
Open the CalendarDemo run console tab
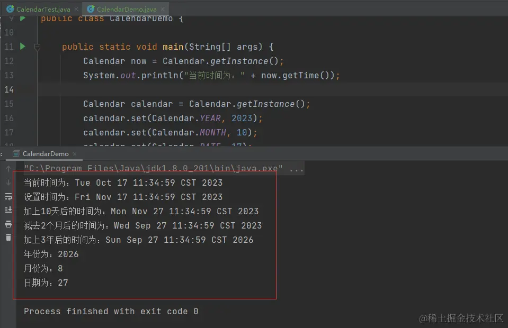(45, 153)
